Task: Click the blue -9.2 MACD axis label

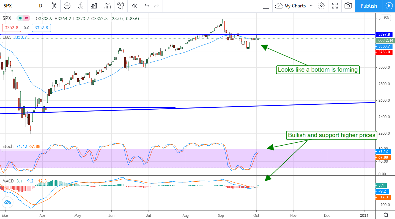Action: pyautogui.click(x=382, y=191)
